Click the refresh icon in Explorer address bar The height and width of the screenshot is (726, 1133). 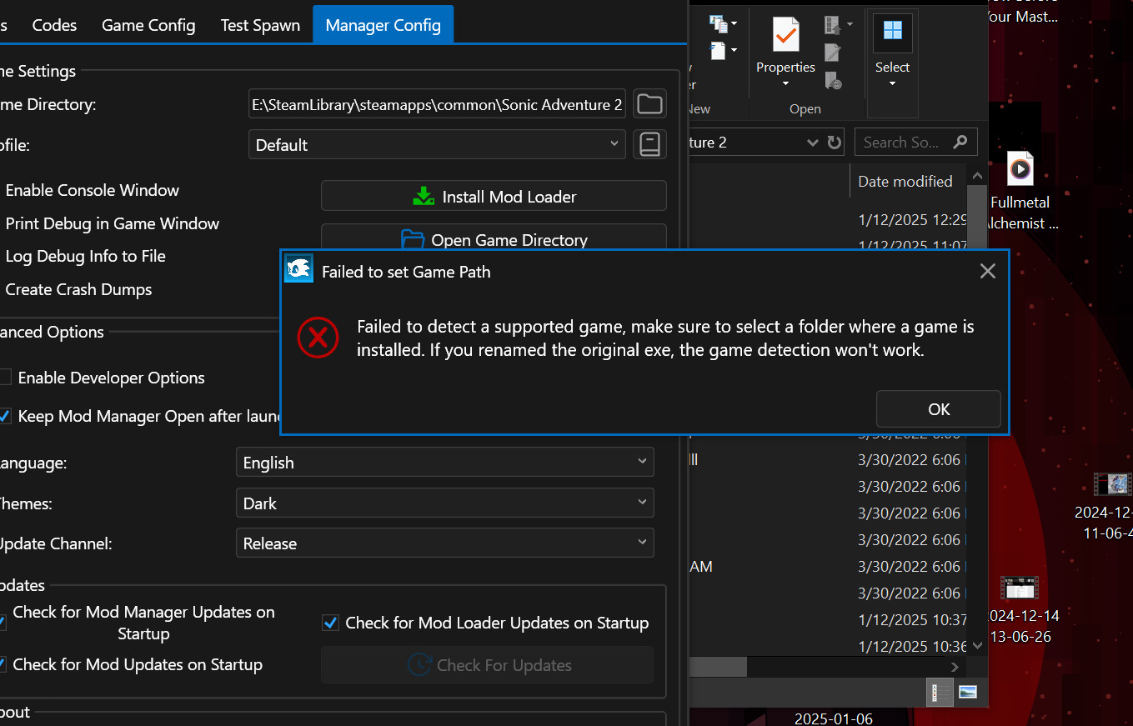(x=834, y=143)
